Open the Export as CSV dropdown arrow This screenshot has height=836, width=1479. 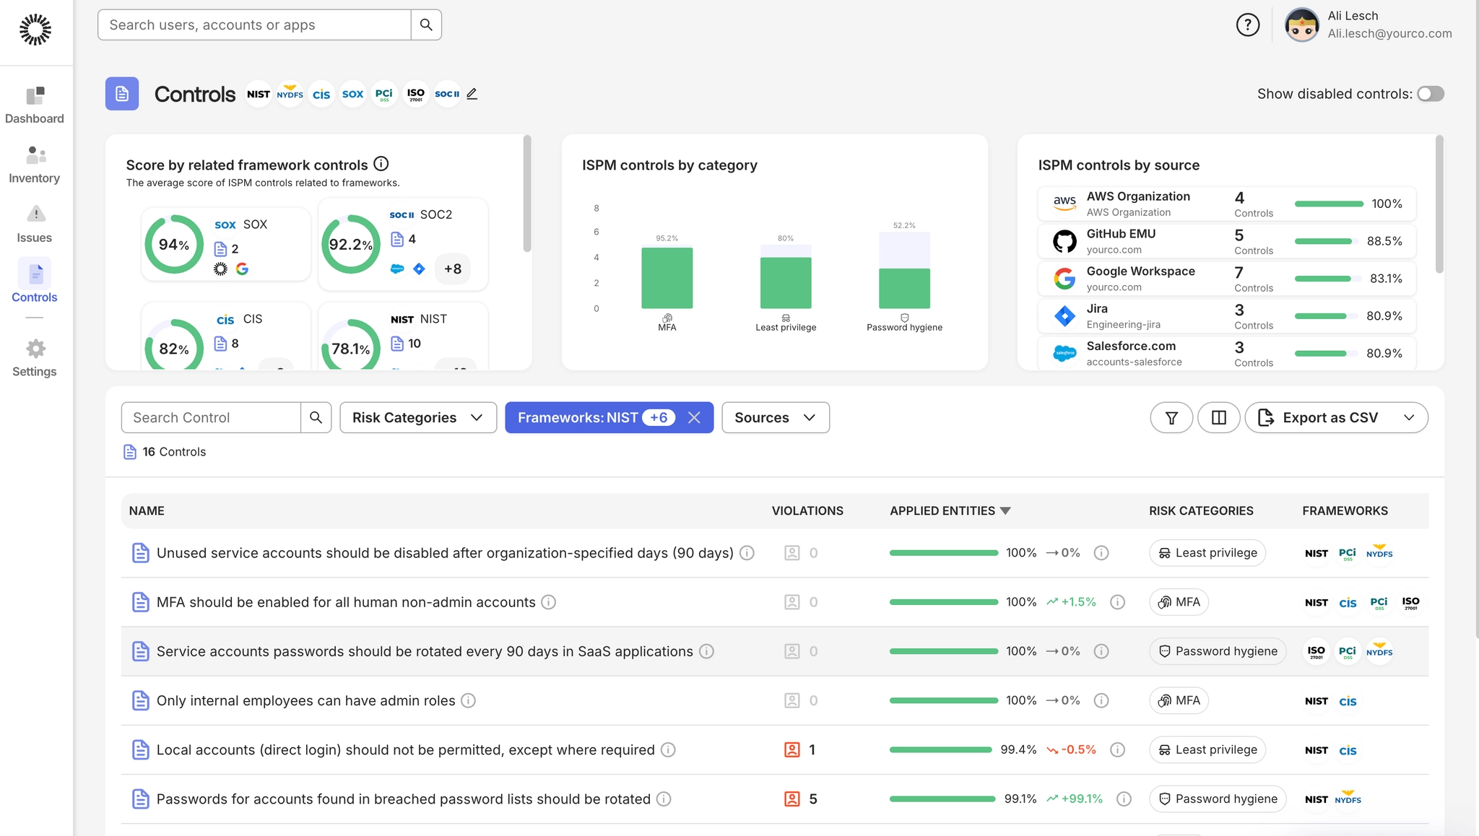coord(1408,417)
